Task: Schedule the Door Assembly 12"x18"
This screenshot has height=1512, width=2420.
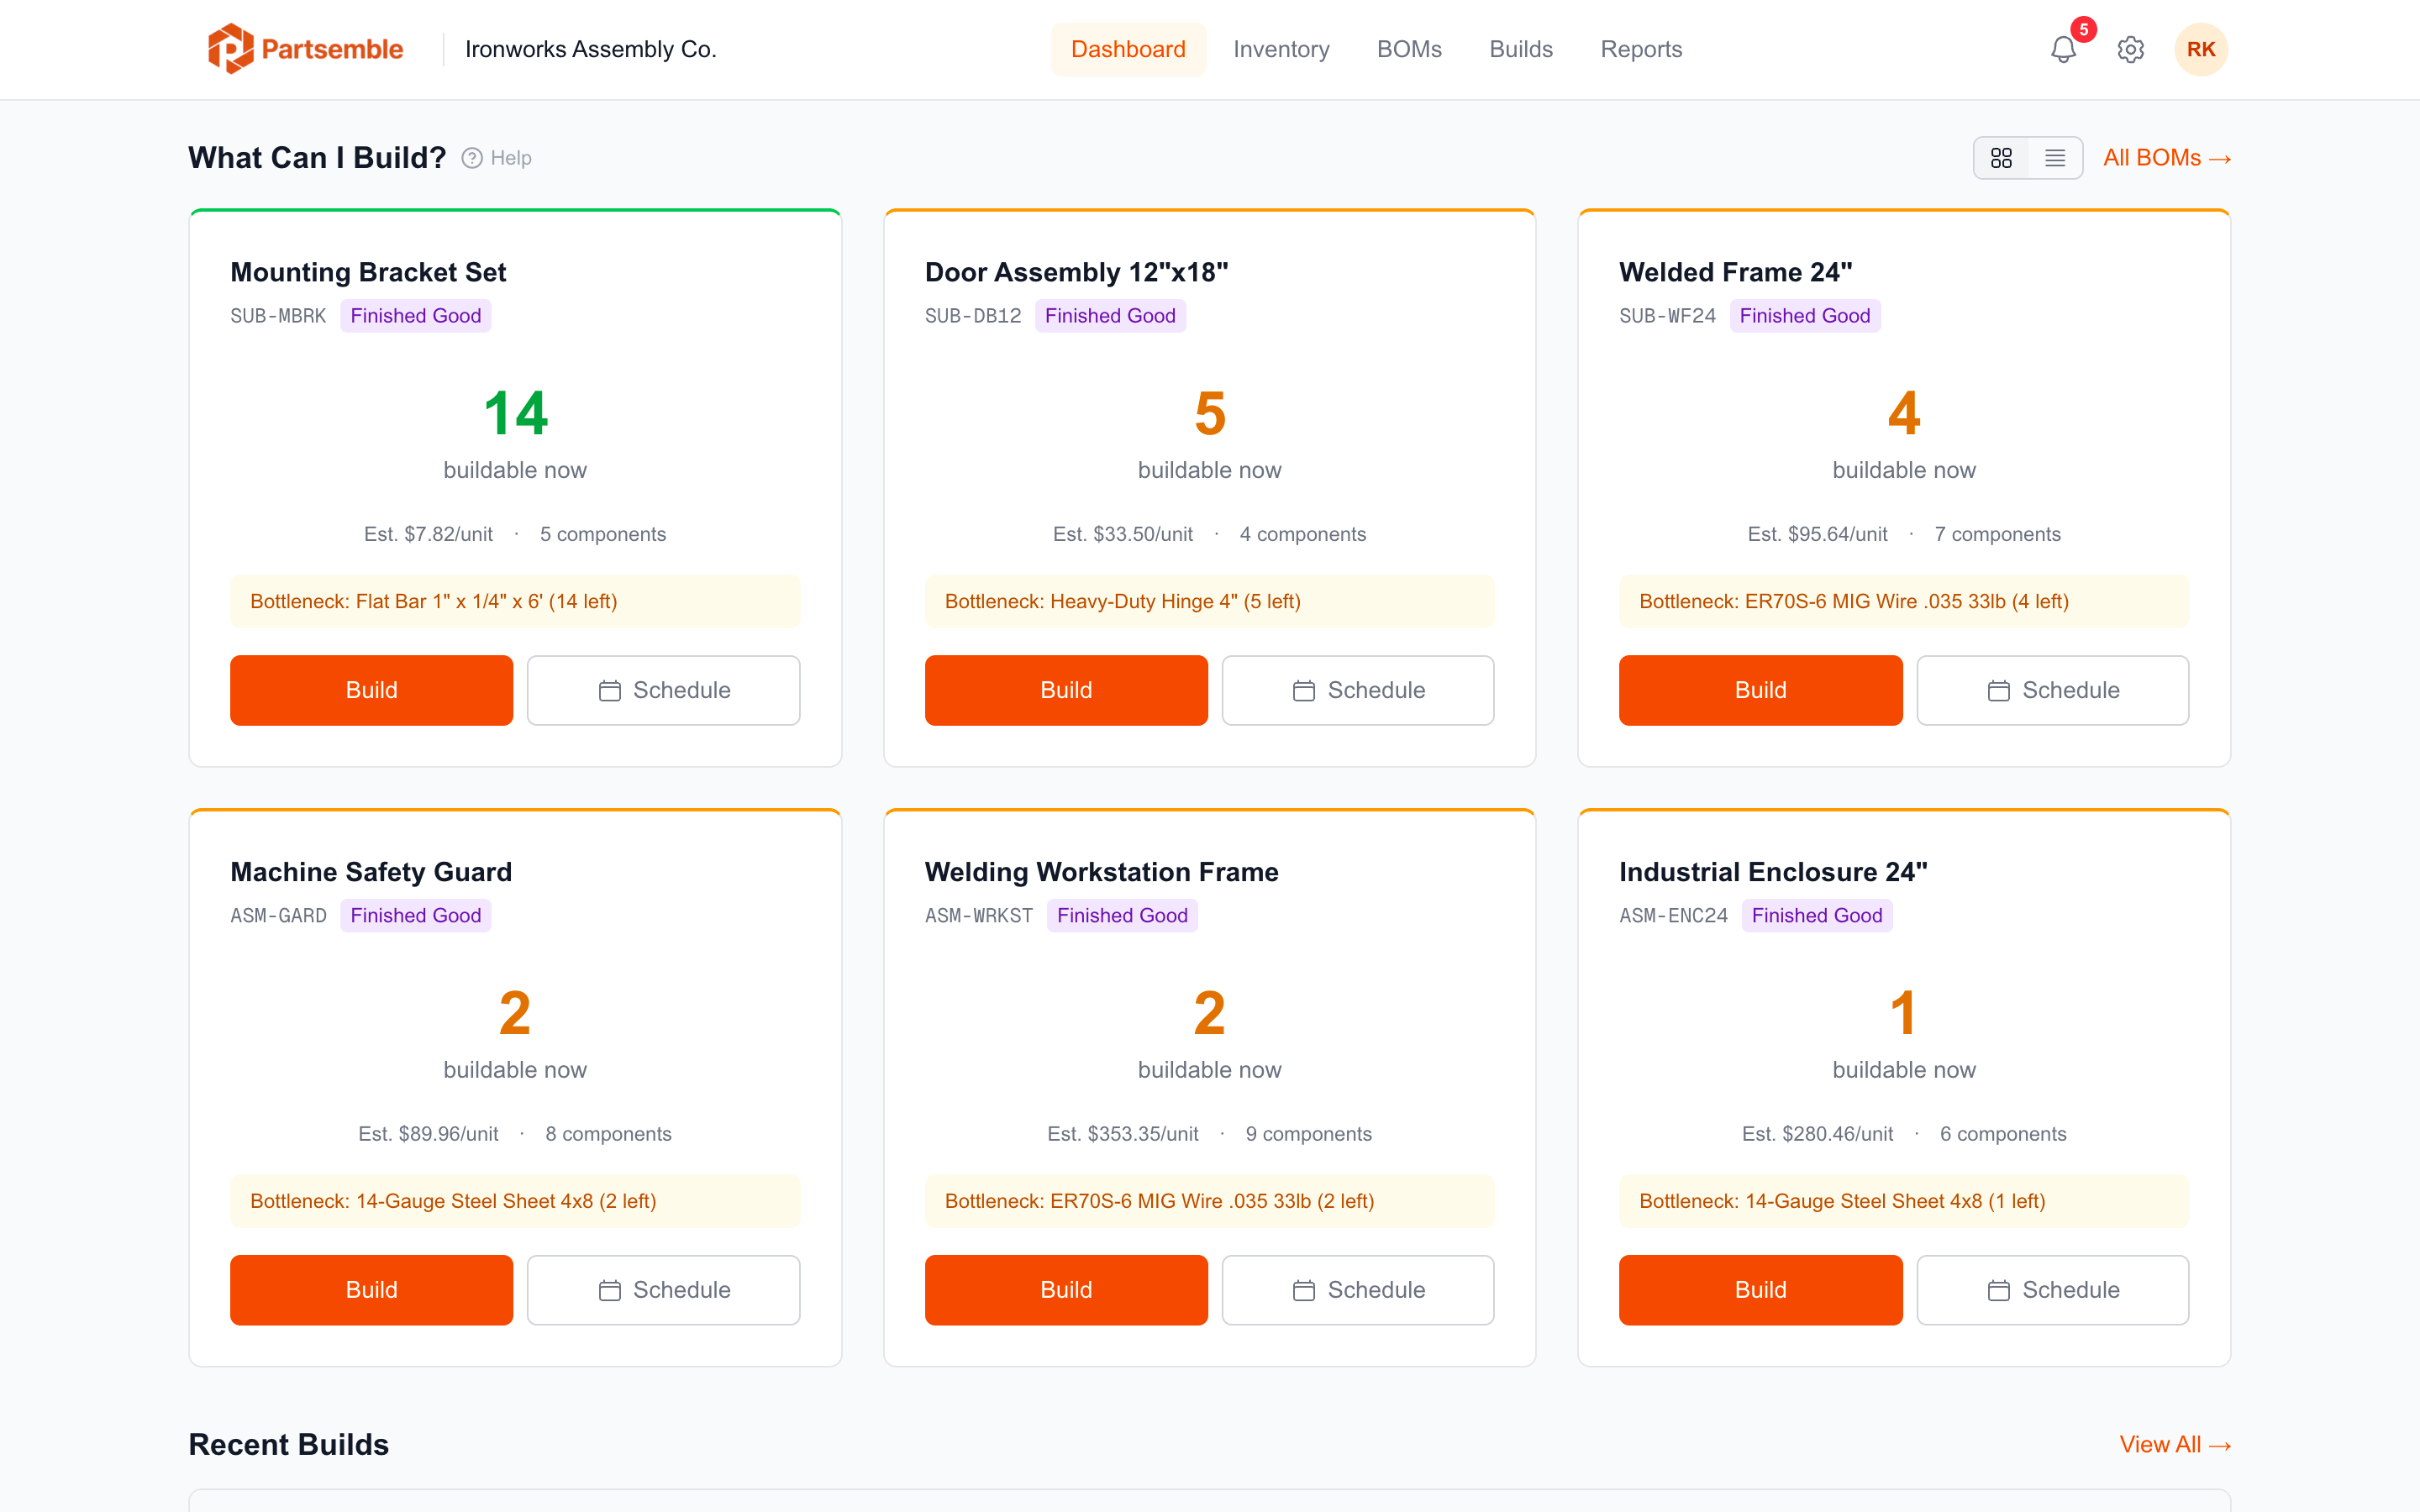Action: tap(1358, 690)
